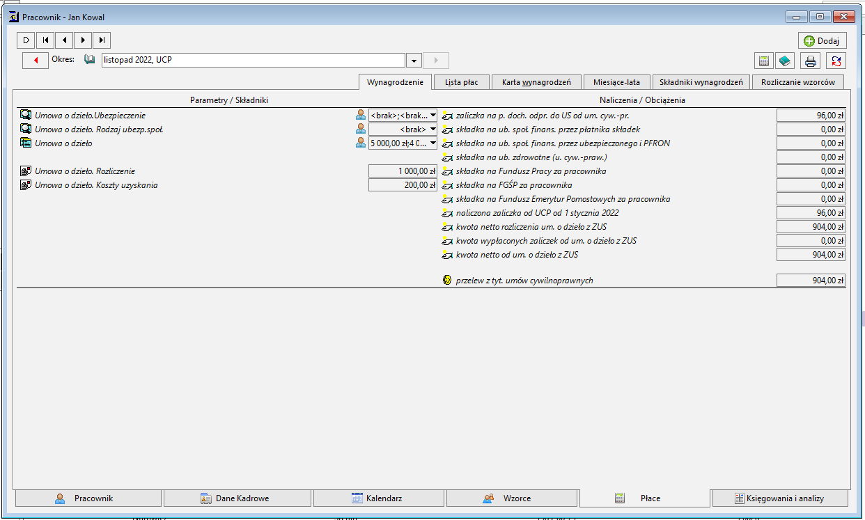Click the grayed next period arrow button
This screenshot has width=865, height=520.
pos(436,61)
